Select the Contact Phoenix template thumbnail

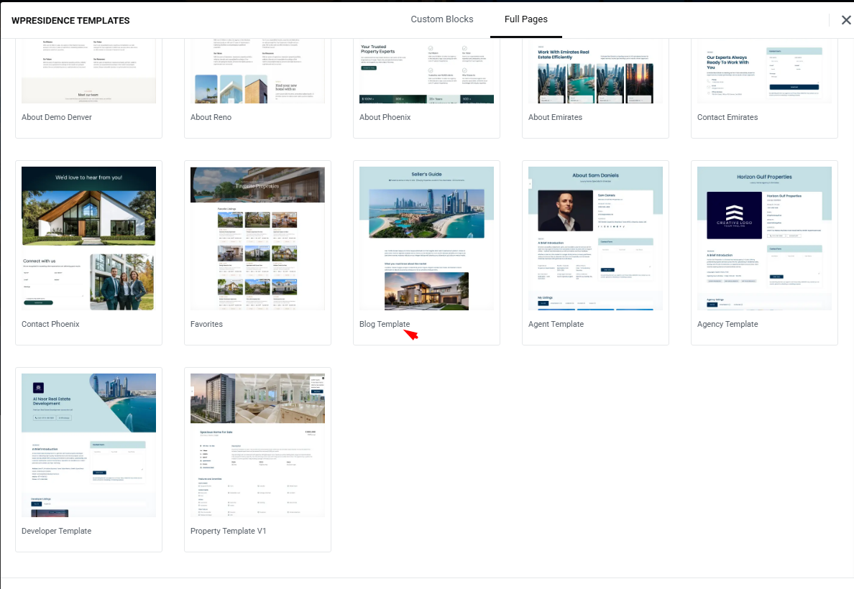pos(88,238)
